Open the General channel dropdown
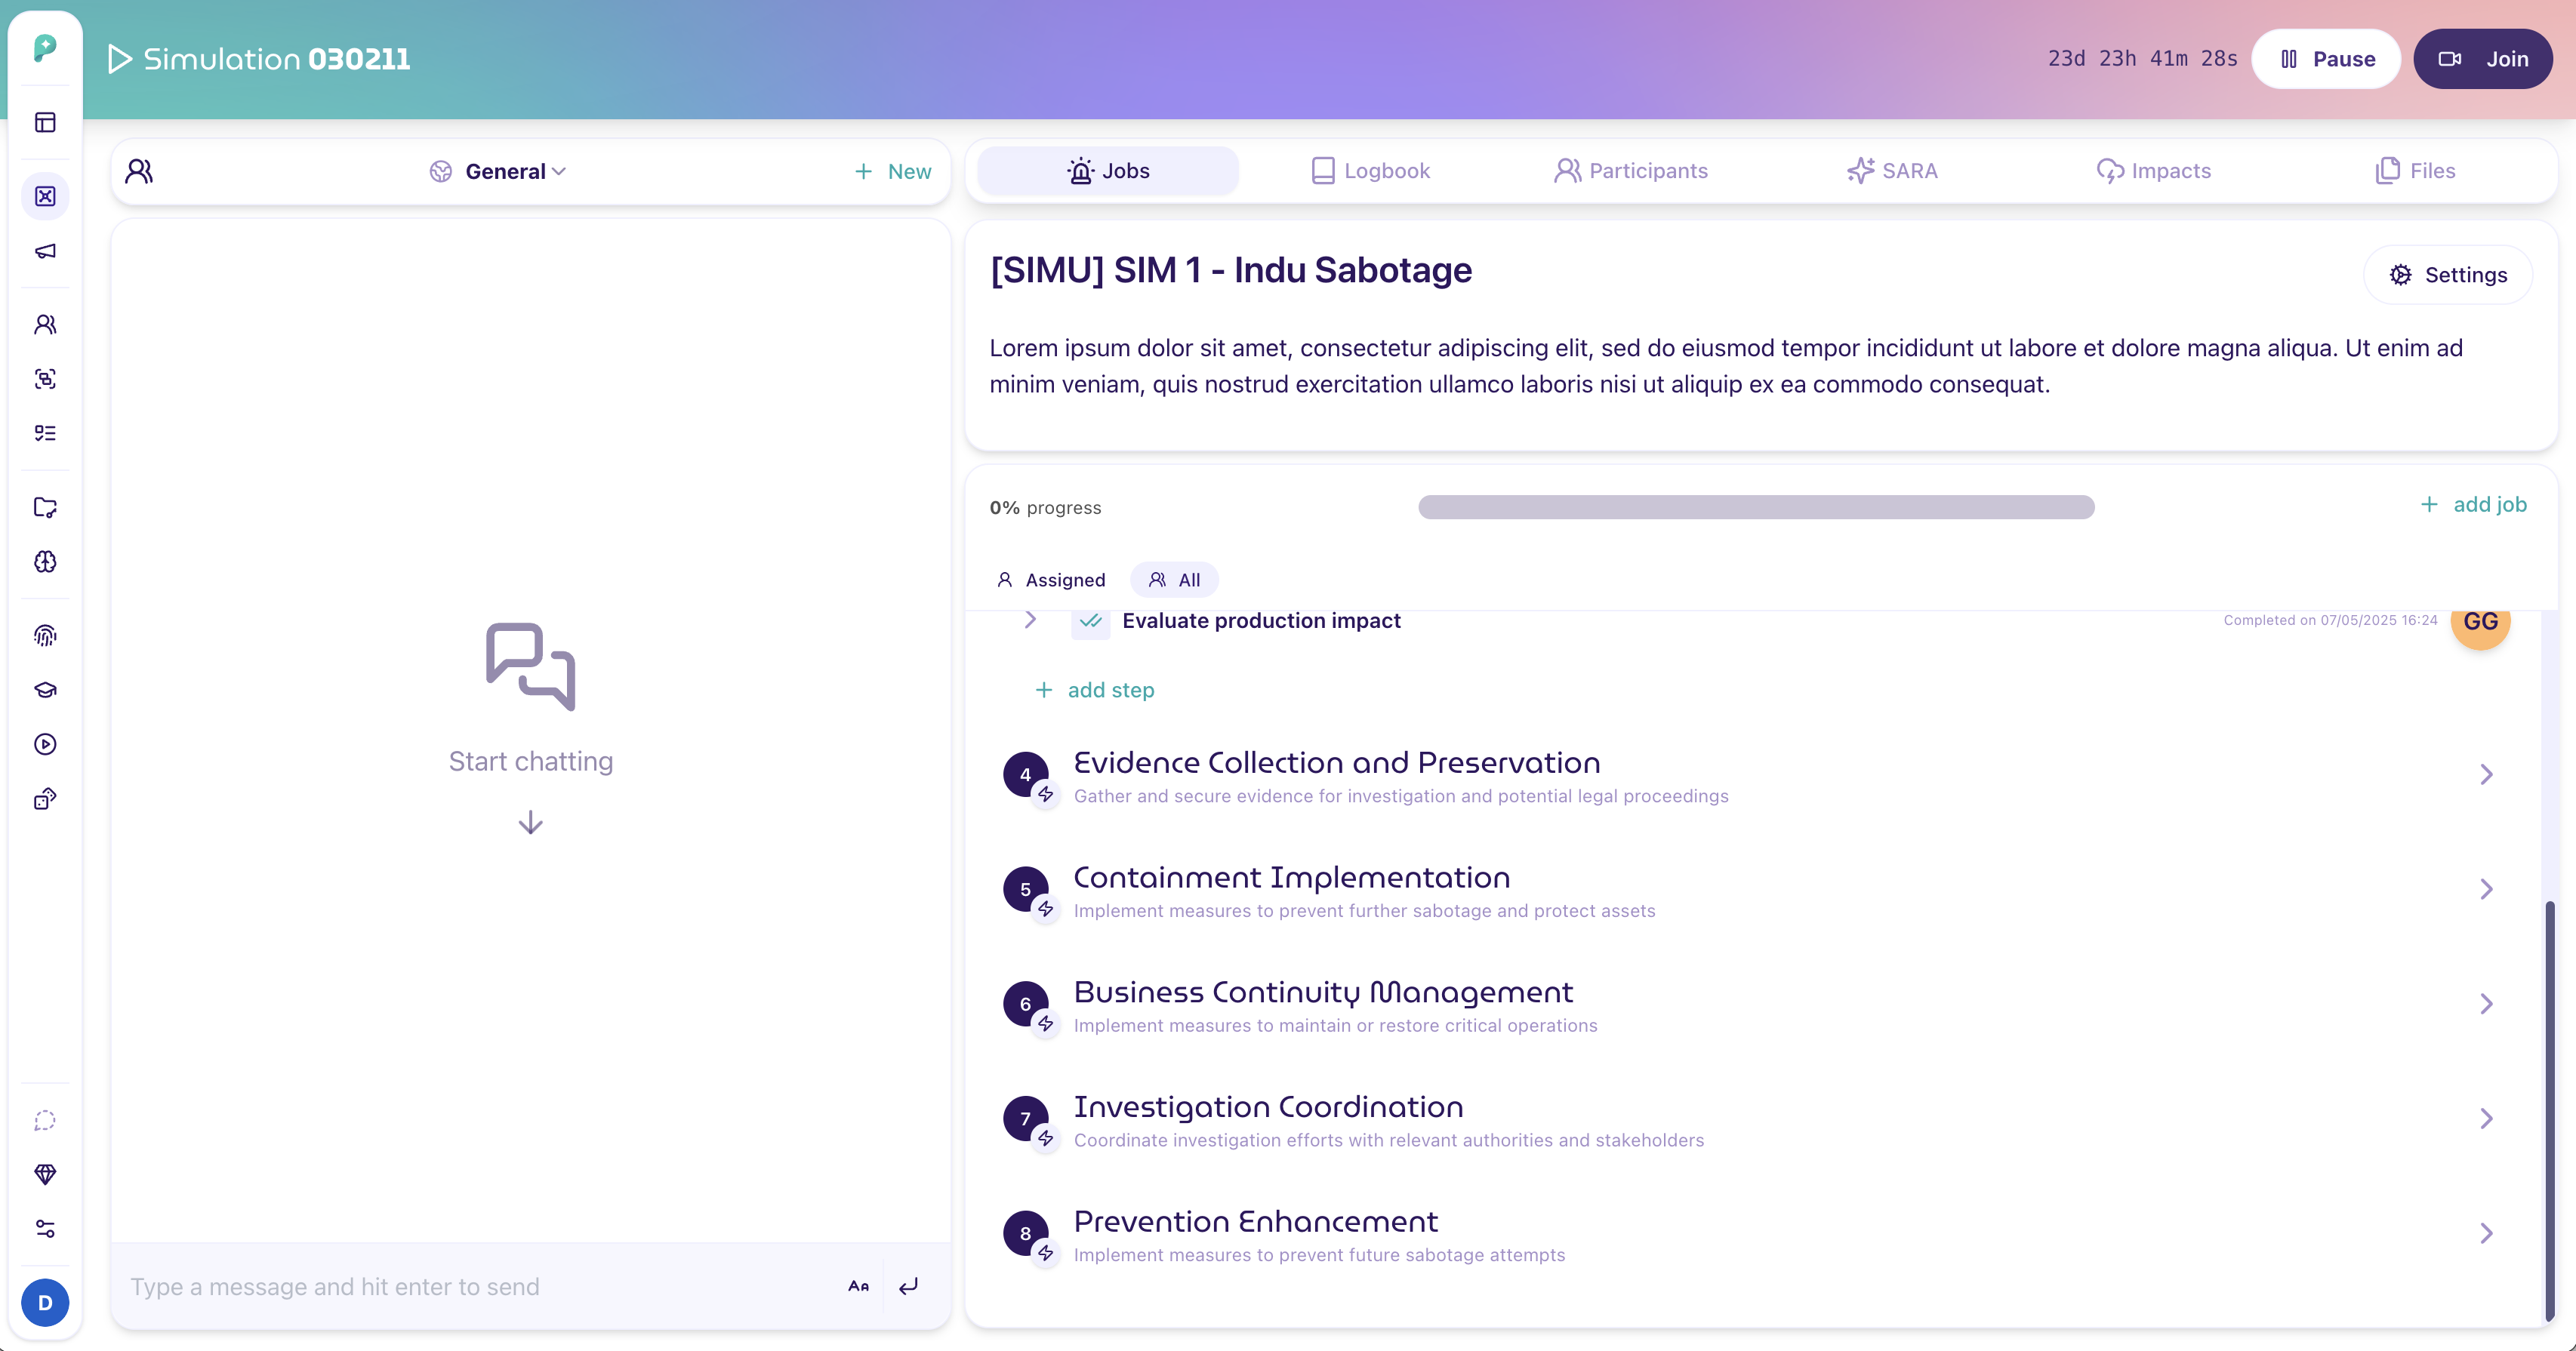 click(x=499, y=171)
